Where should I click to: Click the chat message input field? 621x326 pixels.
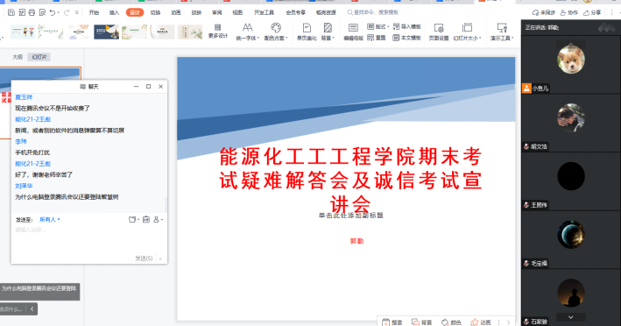(x=89, y=238)
